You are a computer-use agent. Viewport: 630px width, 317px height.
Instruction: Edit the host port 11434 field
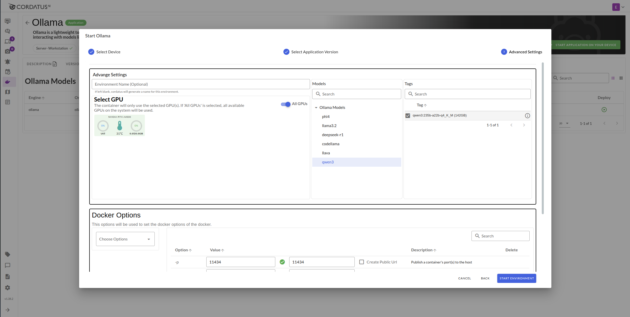pyautogui.click(x=240, y=262)
